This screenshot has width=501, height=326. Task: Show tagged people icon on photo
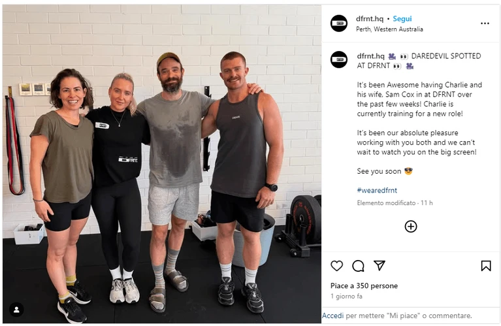[16, 310]
